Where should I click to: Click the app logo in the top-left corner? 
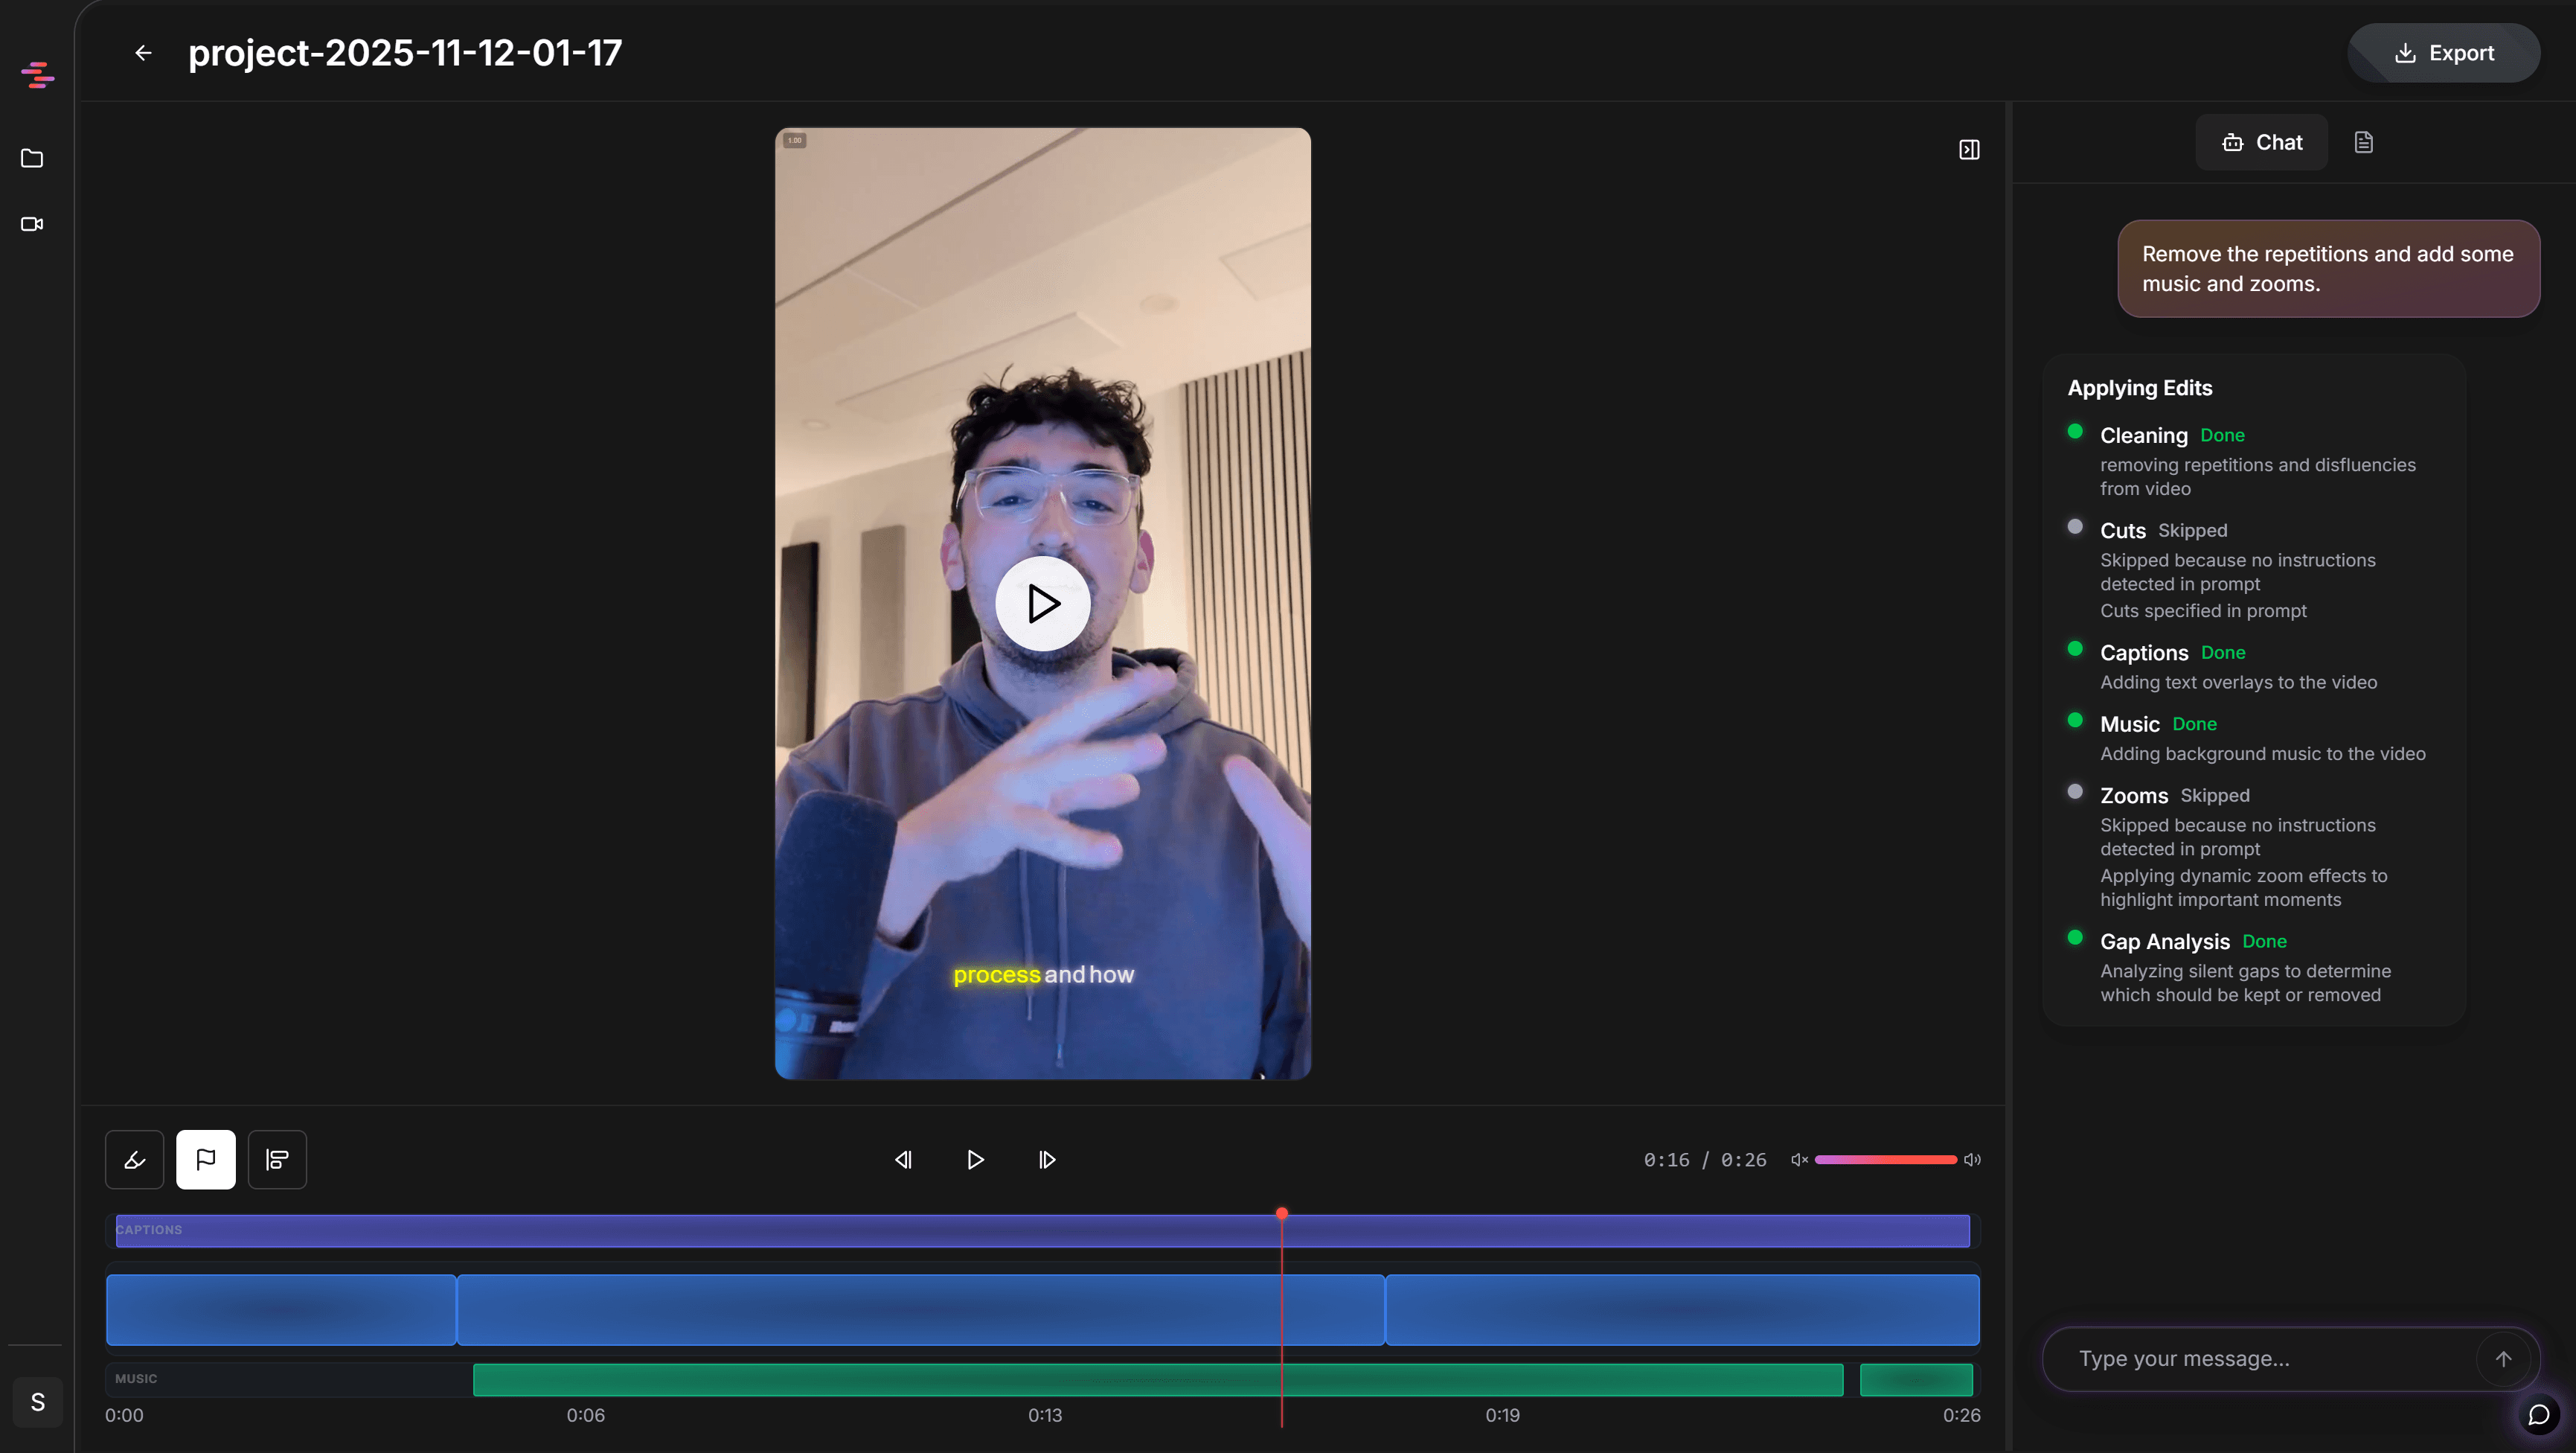coord(38,75)
